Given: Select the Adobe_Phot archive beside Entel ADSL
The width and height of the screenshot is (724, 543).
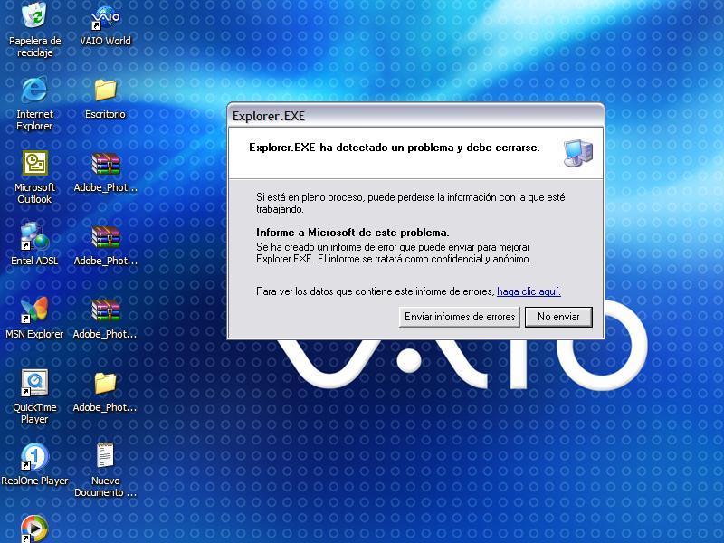Looking at the screenshot, I should (x=105, y=237).
